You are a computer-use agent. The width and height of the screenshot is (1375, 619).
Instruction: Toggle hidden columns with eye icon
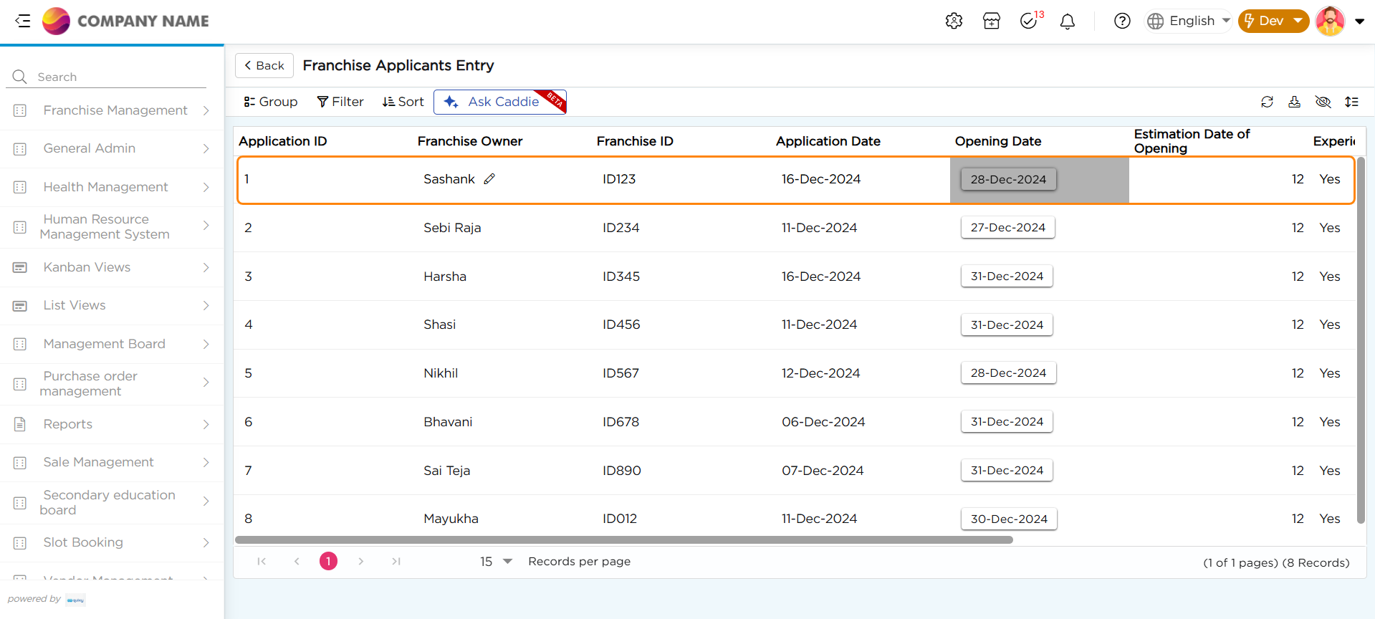[x=1323, y=102]
